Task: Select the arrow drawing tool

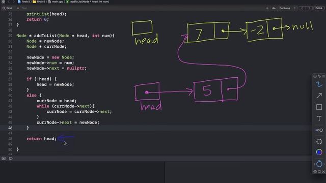Action: [319, 96]
